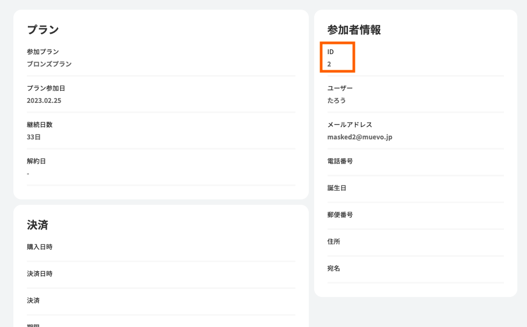Click the email masked2@muevo.jp
This screenshot has width=527, height=327.
[360, 137]
